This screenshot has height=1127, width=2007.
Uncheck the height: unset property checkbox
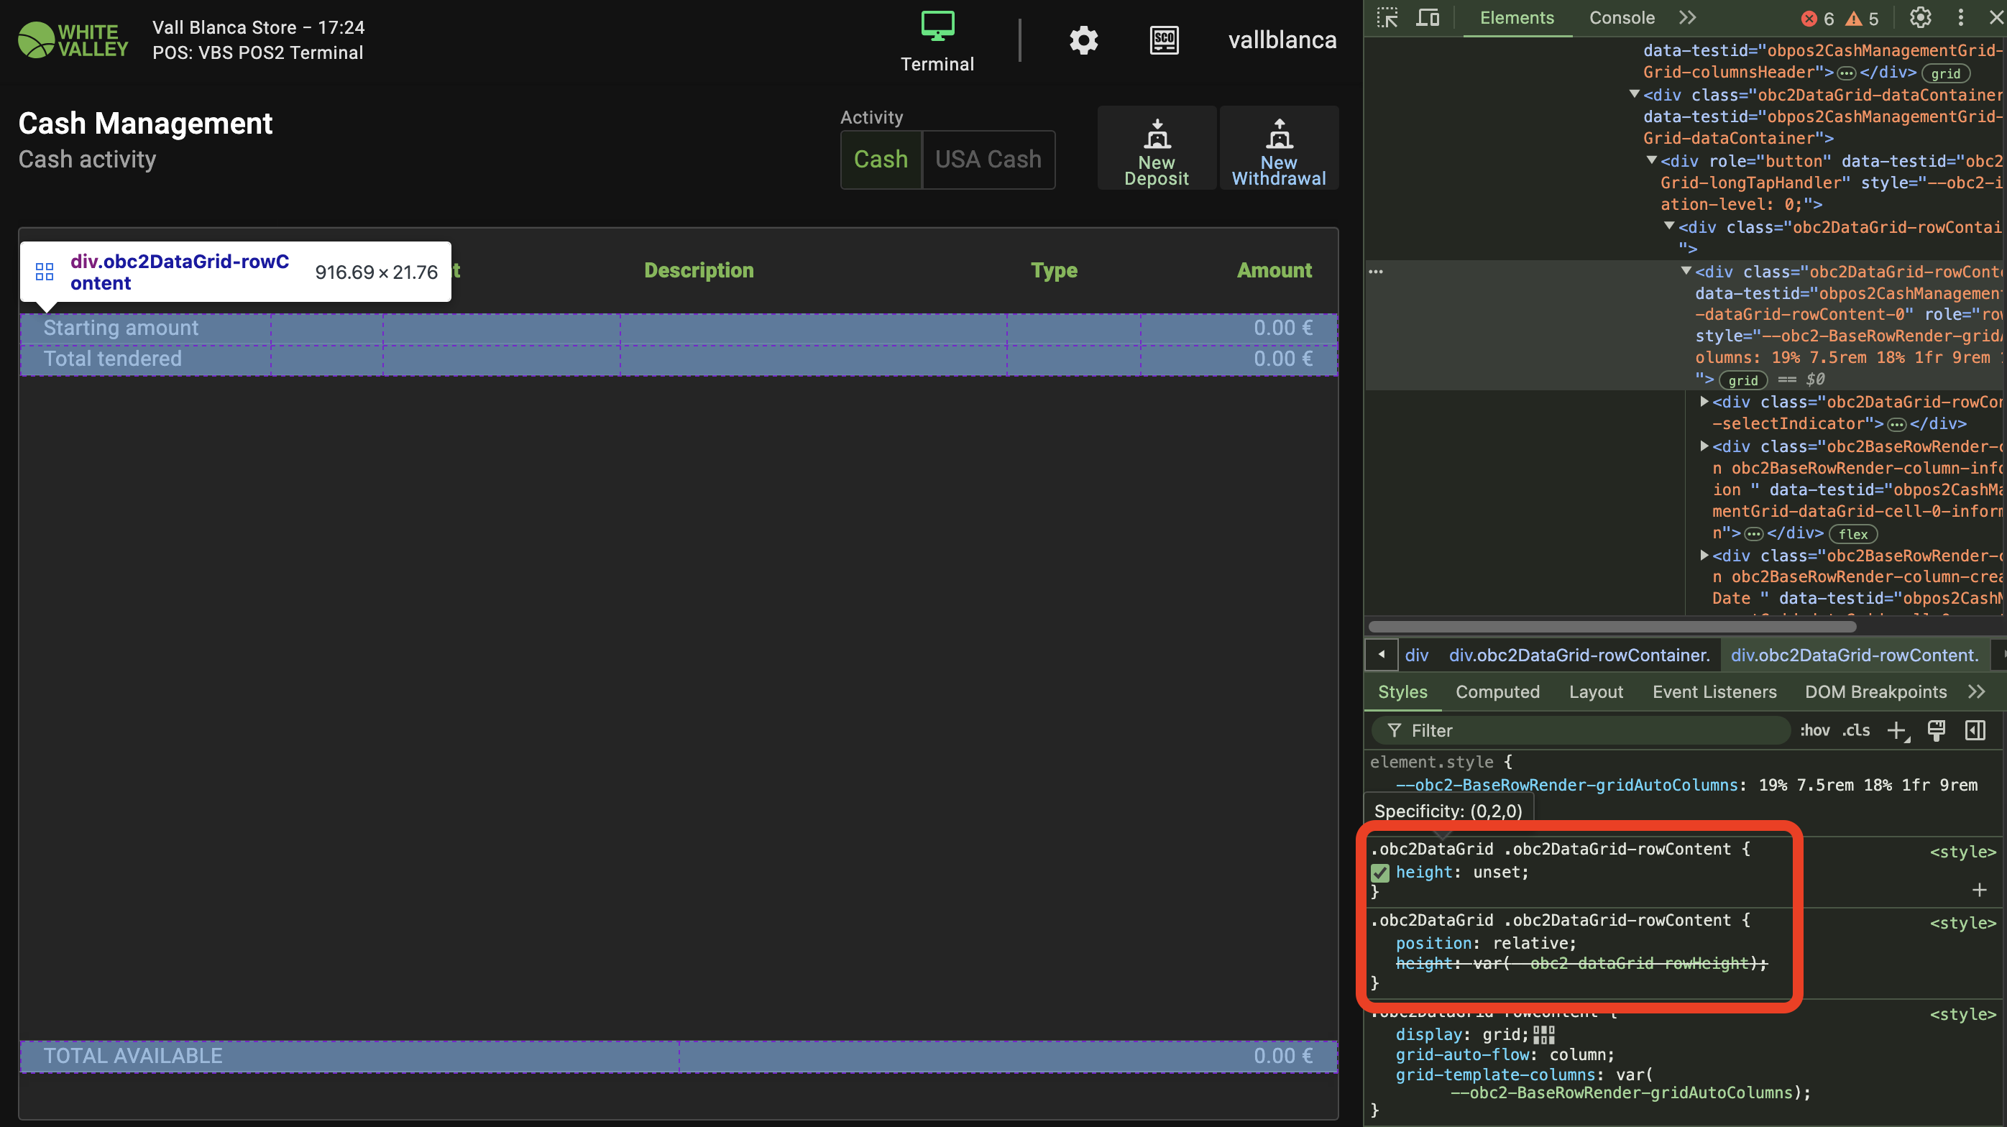[x=1380, y=873]
